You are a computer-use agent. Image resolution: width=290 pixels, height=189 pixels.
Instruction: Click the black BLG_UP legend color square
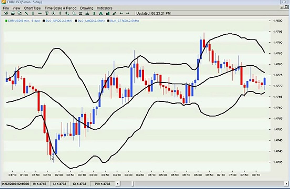point(44,21)
